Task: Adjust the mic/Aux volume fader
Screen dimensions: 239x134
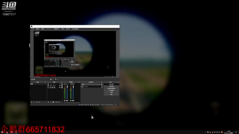Action: 68,93
